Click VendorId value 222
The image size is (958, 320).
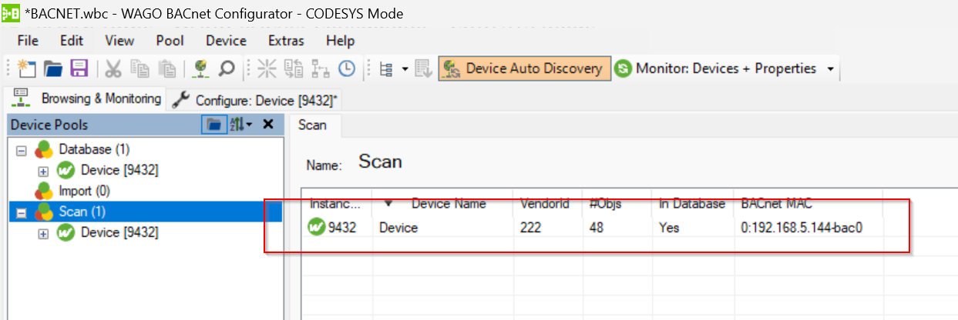coord(532,228)
